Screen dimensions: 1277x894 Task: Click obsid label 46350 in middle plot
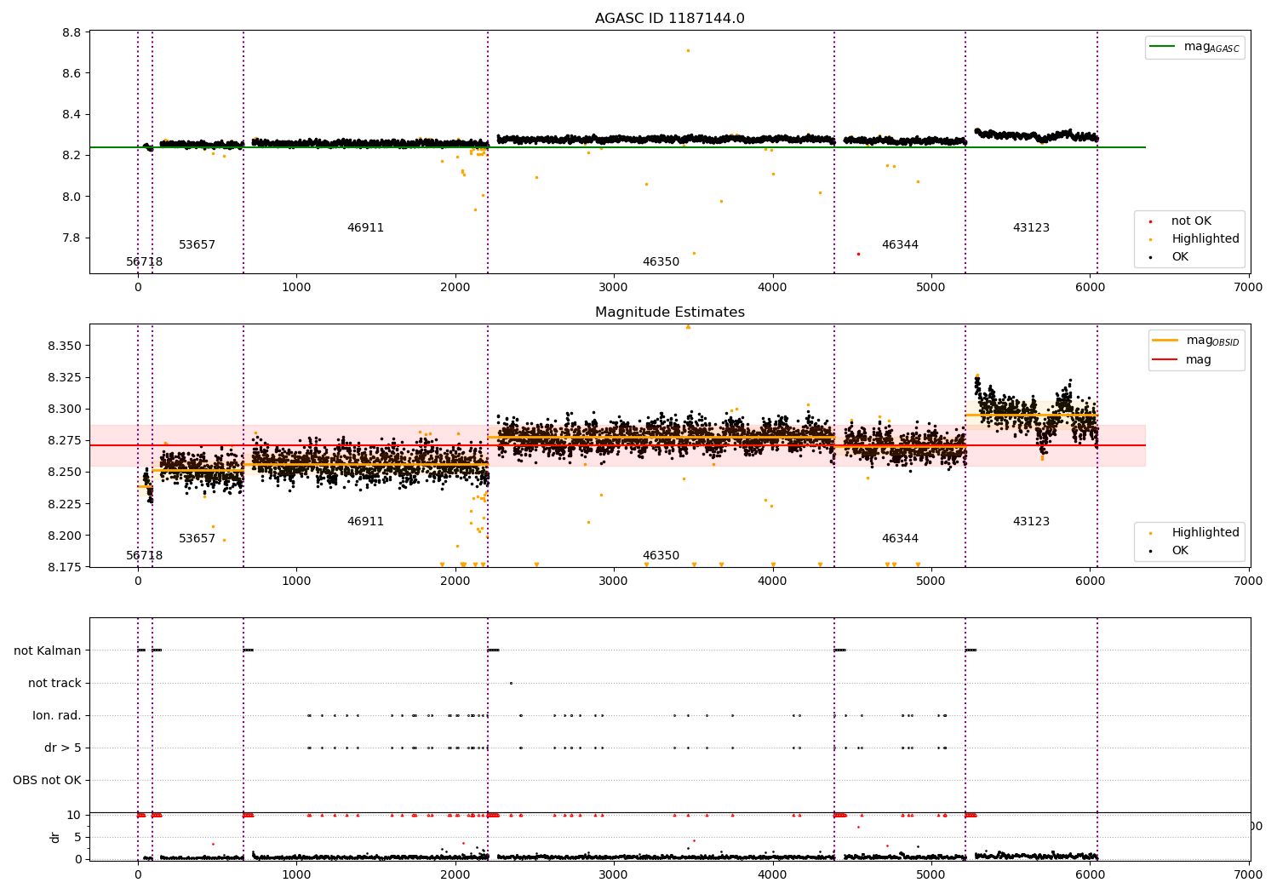click(661, 556)
